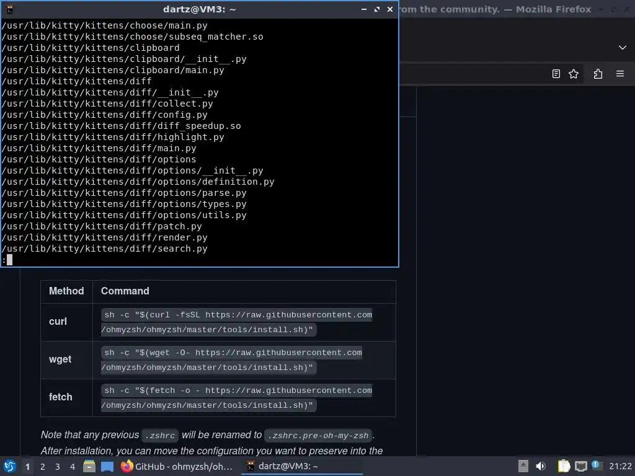Select the dartz@VM3 terminal taskbar entry
This screenshot has height=476, width=635.
point(302,466)
